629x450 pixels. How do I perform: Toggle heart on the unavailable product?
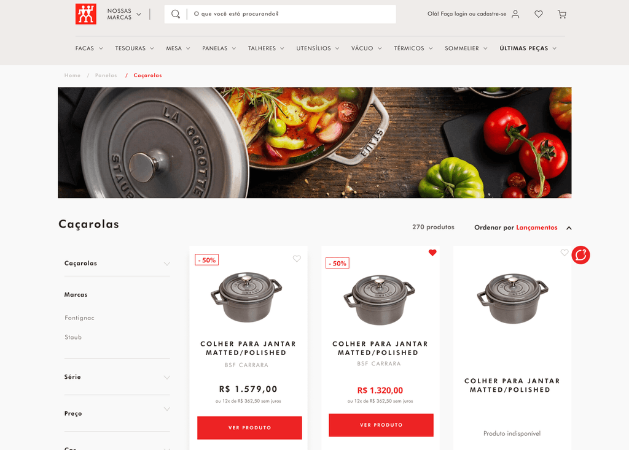coord(565,253)
